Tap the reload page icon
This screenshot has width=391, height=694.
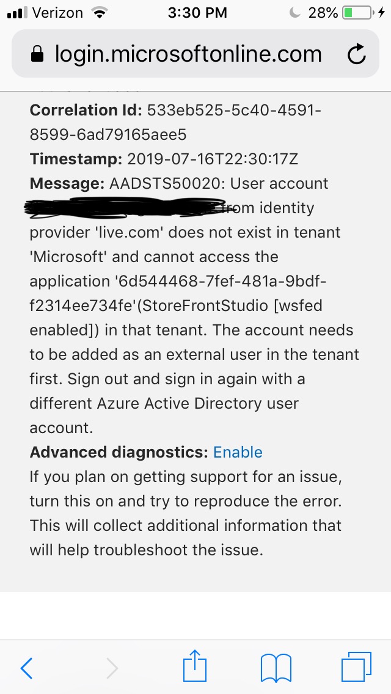point(356,55)
